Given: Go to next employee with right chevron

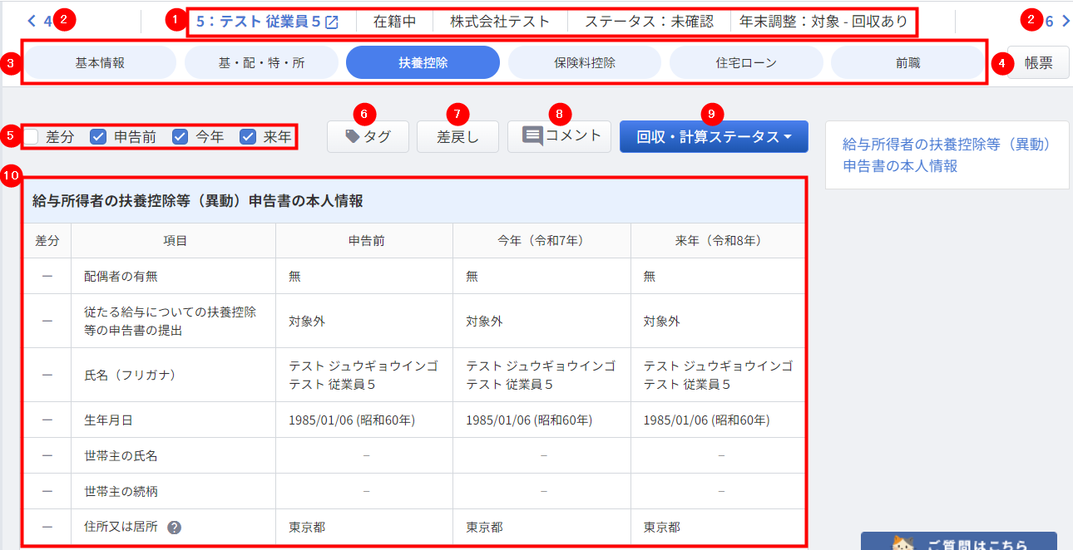Looking at the screenshot, I should 1066,22.
